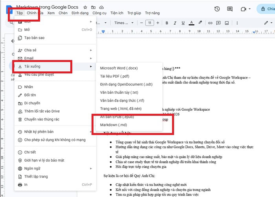Click the cloud save status icon
Image resolution: width=275 pixels, height=197 pixels.
pos(101,7)
